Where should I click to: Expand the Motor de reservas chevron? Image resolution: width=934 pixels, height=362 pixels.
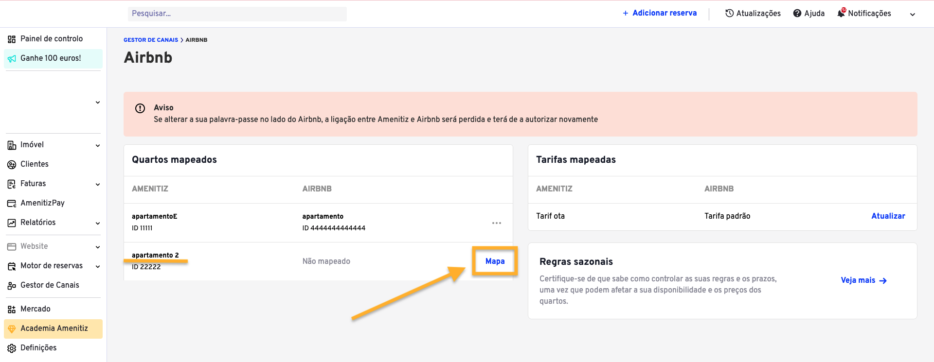click(98, 267)
